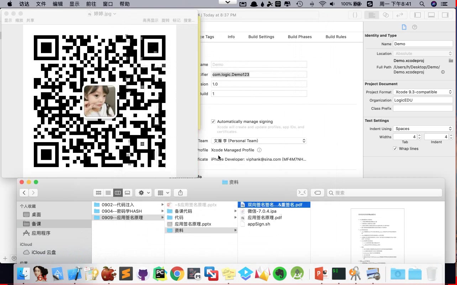Click Finder forward navigation arrow

point(33,193)
